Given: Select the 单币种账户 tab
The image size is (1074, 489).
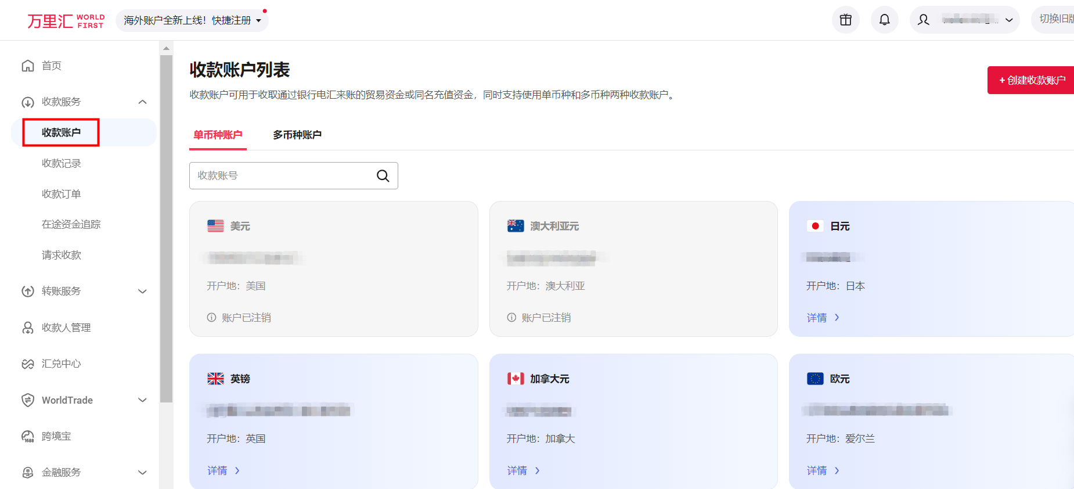Looking at the screenshot, I should [x=218, y=135].
